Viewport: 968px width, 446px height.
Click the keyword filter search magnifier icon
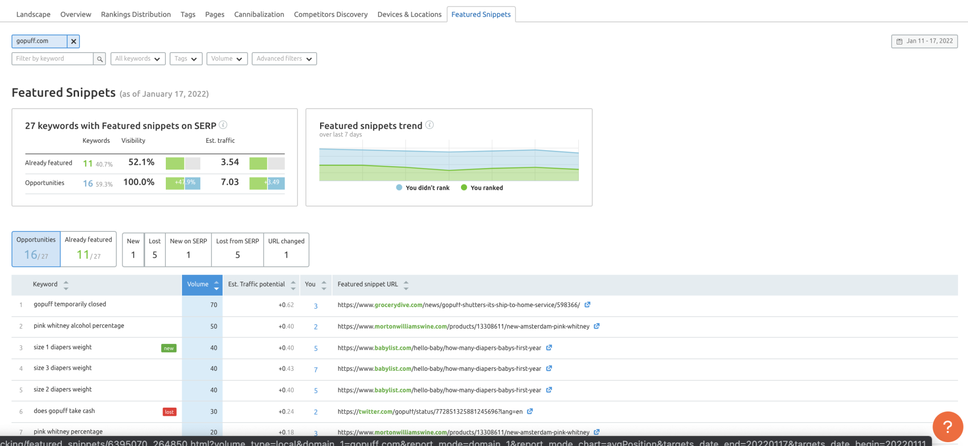click(100, 59)
